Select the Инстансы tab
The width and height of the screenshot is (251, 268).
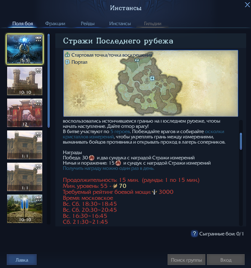(x=120, y=24)
